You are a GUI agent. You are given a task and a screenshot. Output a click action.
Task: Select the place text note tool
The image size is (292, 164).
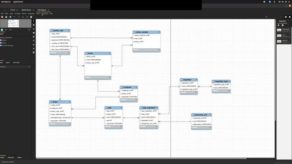point(34,37)
